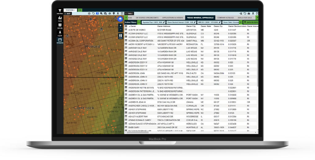
Task: Toggle the TABLE panel header
Action: [129, 14]
